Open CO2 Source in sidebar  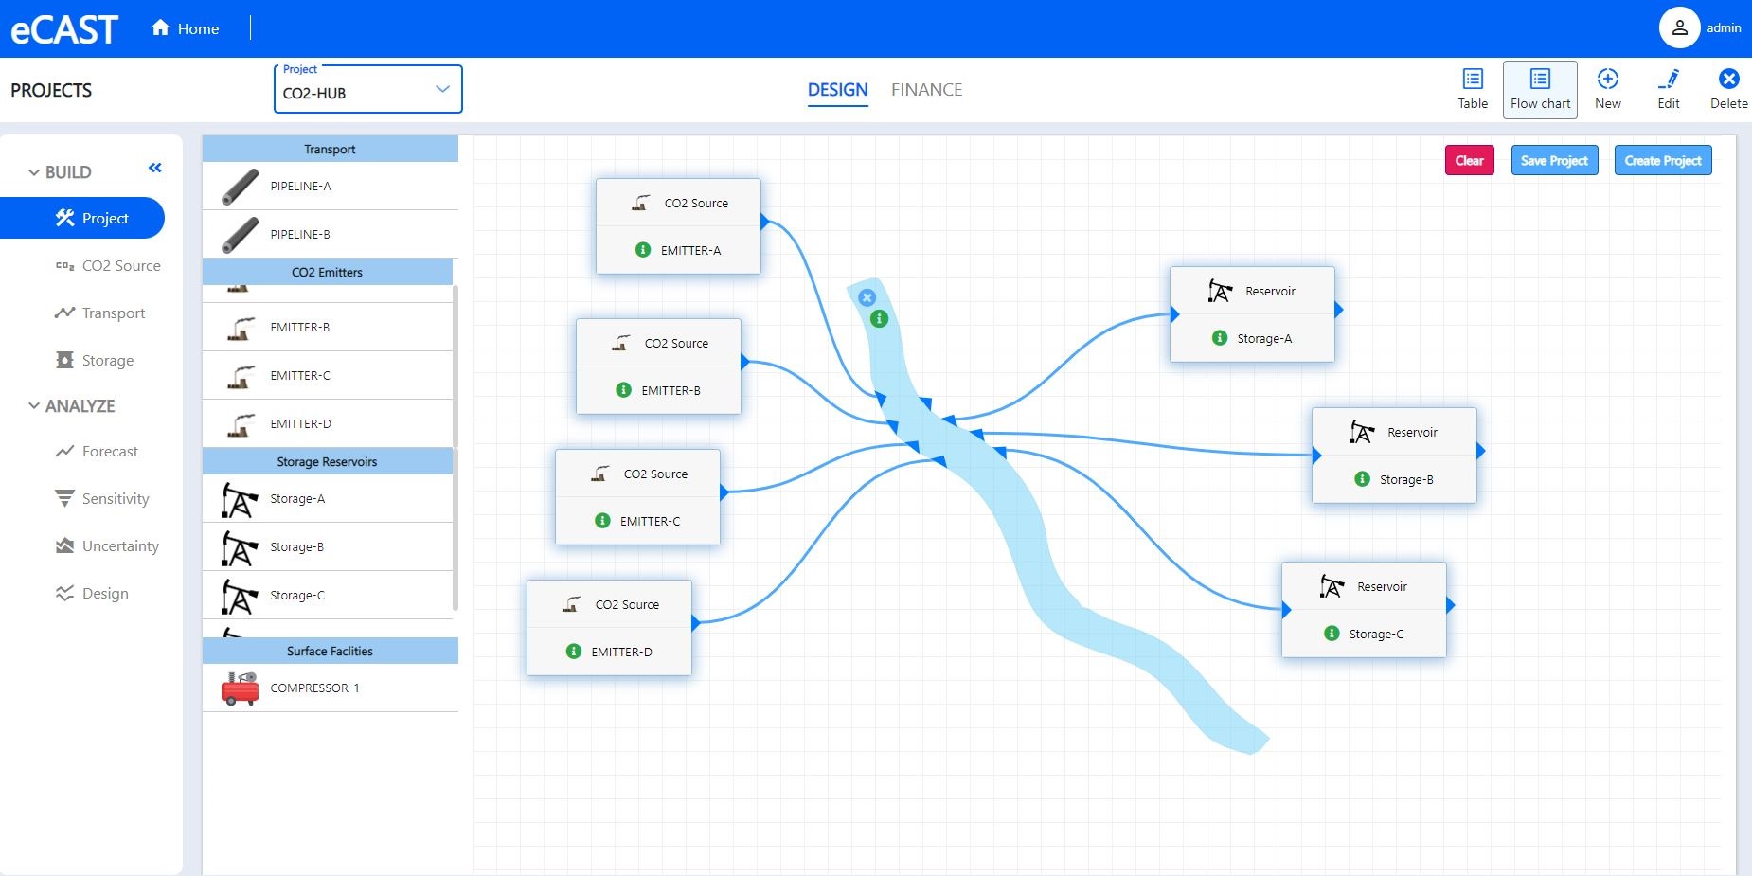pos(109,266)
